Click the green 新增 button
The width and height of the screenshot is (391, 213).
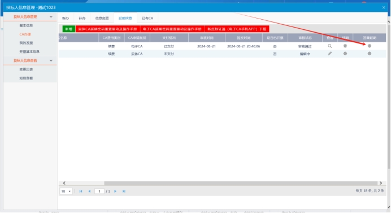click(x=69, y=29)
